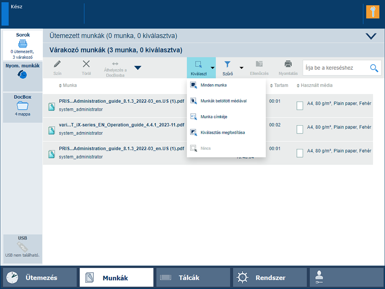The height and width of the screenshot is (289, 385).
Task: Click the search field Írja be a kereséshez
Action: coord(335,68)
